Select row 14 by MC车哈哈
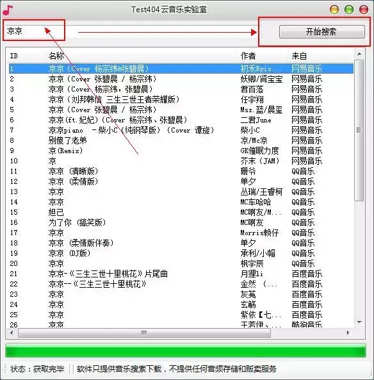 (181, 202)
